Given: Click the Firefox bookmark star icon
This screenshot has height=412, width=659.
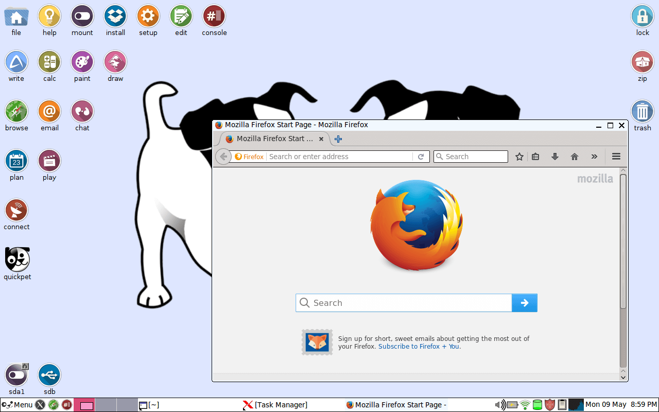Looking at the screenshot, I should coord(519,157).
